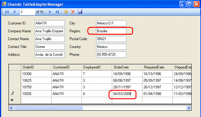Close the Usando TableAdapterManager window
Image resolution: width=201 pixels, height=117 pixels.
click(196, 4)
